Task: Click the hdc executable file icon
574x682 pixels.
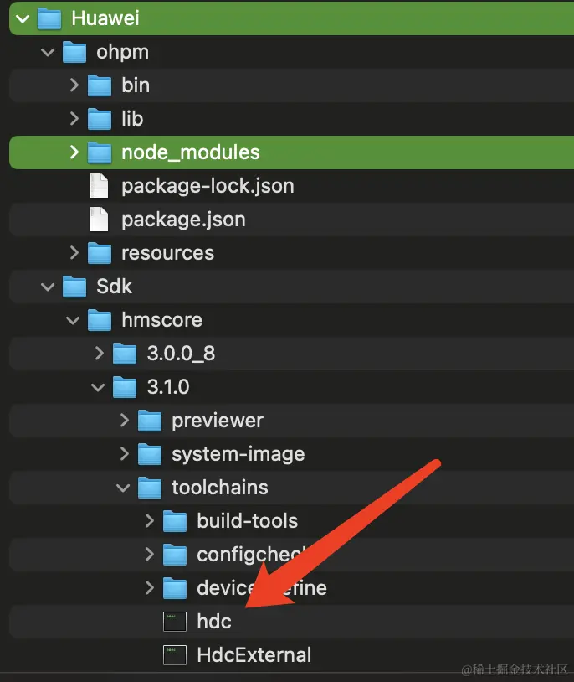Action: (x=174, y=622)
